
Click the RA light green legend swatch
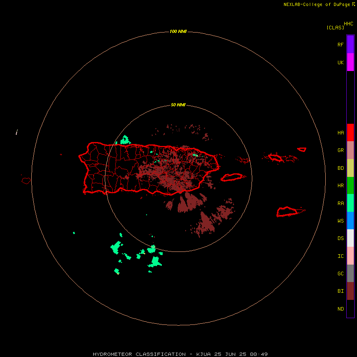click(x=350, y=203)
